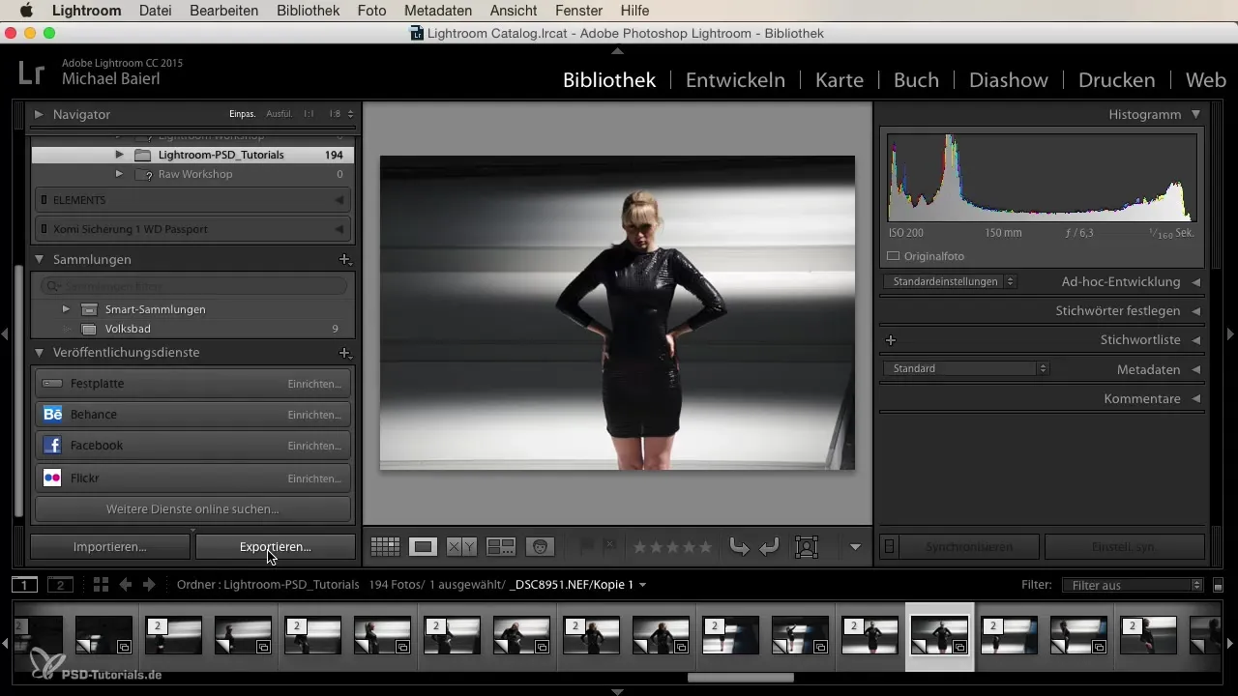This screenshot has height=696, width=1238.
Task: Add new collection with plus icon
Action: [344, 260]
